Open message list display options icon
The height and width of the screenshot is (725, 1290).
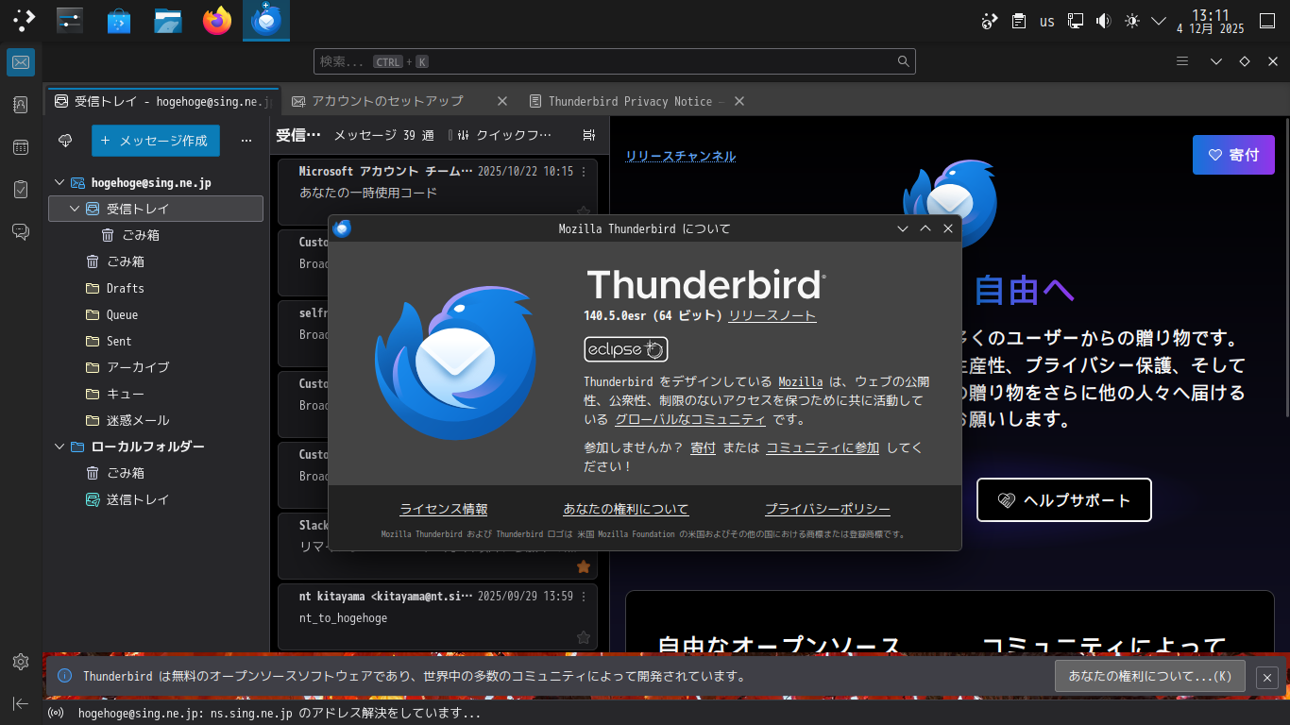[x=589, y=136]
